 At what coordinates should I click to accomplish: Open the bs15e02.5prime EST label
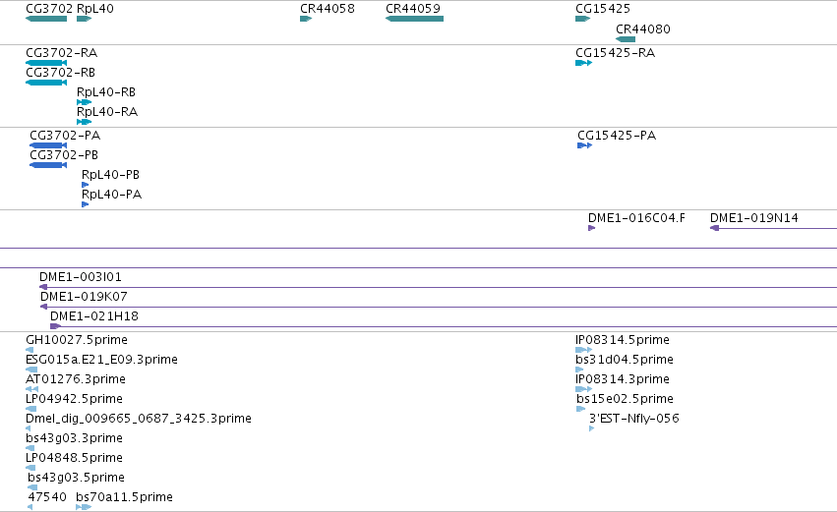pyautogui.click(x=626, y=399)
